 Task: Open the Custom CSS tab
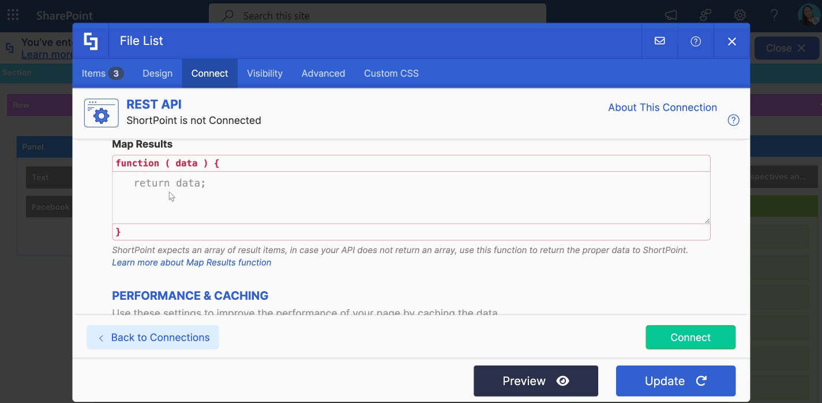[391, 73]
